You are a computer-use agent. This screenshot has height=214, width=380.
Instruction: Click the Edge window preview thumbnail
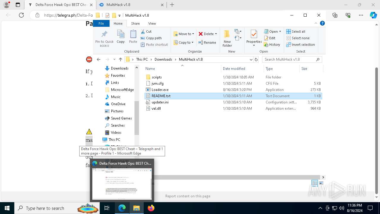click(122, 184)
